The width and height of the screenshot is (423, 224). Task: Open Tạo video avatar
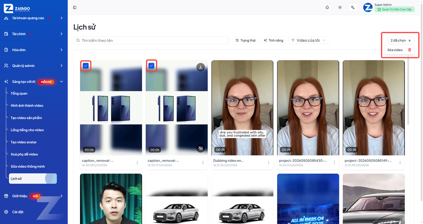(x=23, y=142)
